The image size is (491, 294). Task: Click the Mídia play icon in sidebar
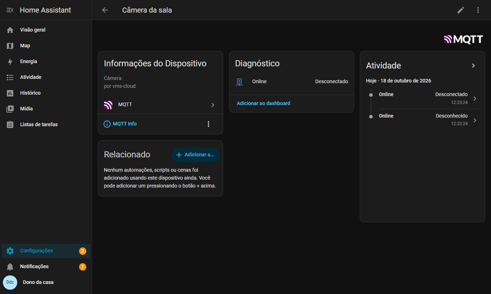10,109
